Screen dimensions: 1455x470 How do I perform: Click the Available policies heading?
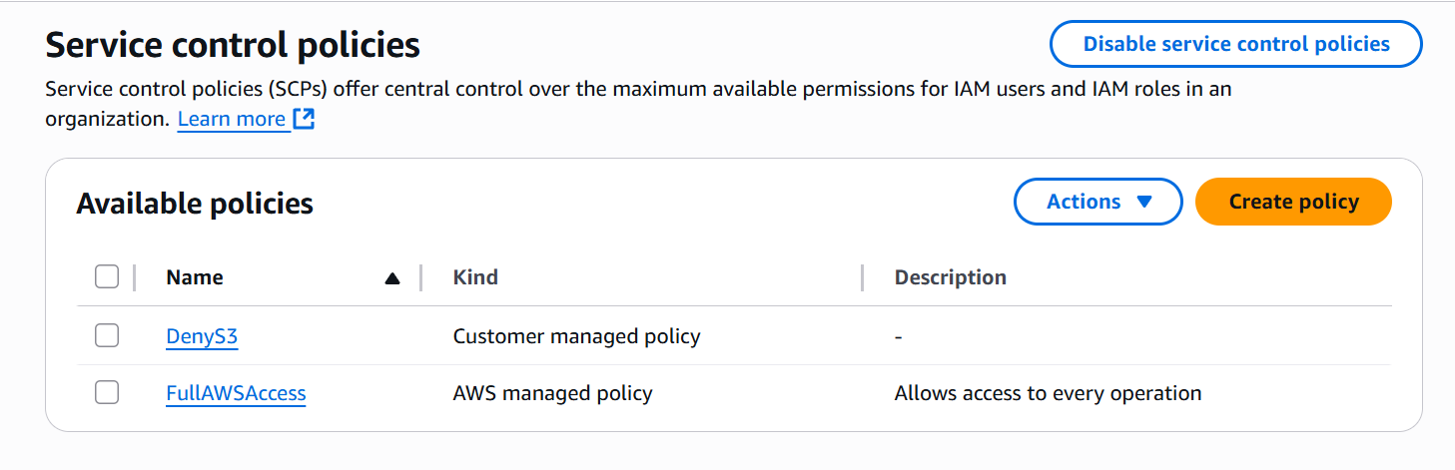(195, 204)
